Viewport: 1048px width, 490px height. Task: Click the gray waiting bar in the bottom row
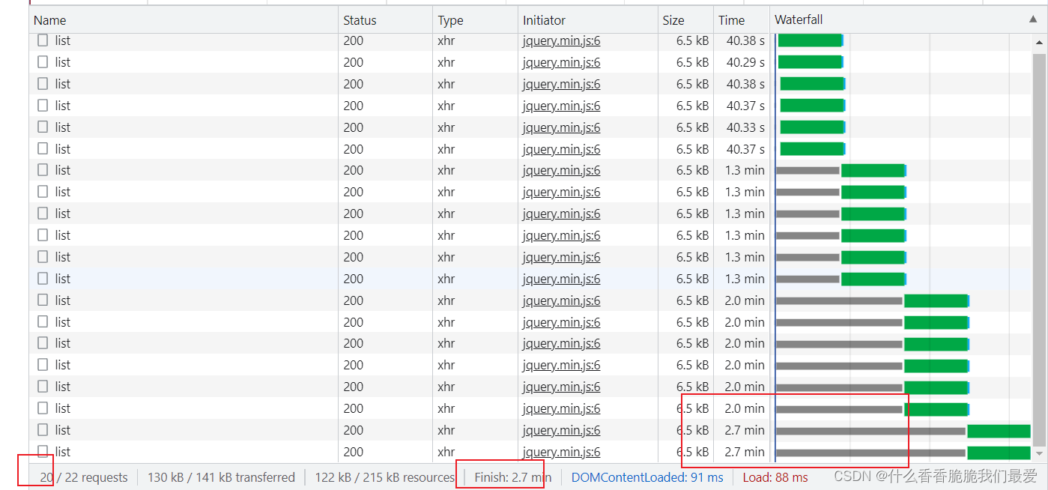(x=870, y=453)
